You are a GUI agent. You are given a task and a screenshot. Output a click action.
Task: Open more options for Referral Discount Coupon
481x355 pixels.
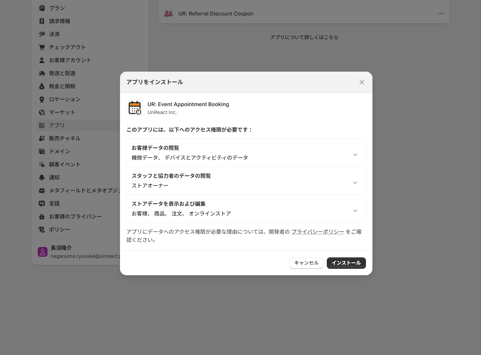click(x=441, y=14)
